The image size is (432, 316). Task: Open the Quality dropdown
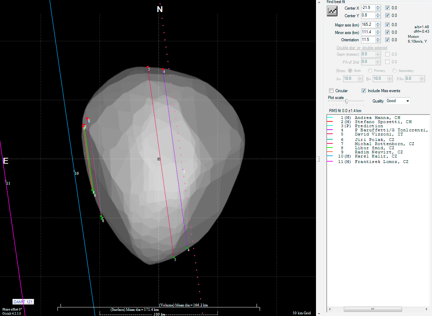pos(398,101)
